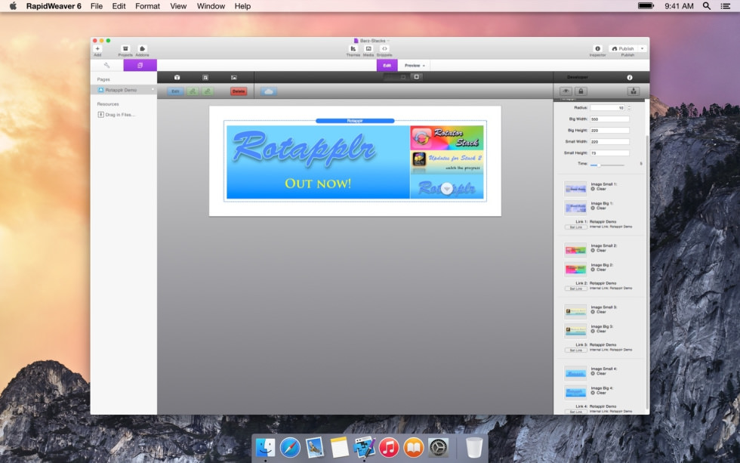The height and width of the screenshot is (463, 740).
Task: Click the round down-arrow button on rotator
Action: pyautogui.click(x=446, y=189)
